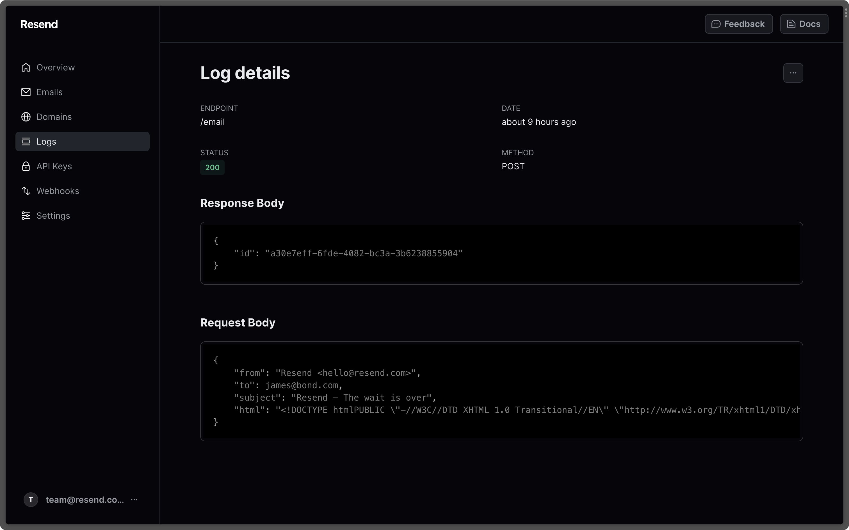
Task: Open the Docs link
Action: pyautogui.click(x=804, y=24)
